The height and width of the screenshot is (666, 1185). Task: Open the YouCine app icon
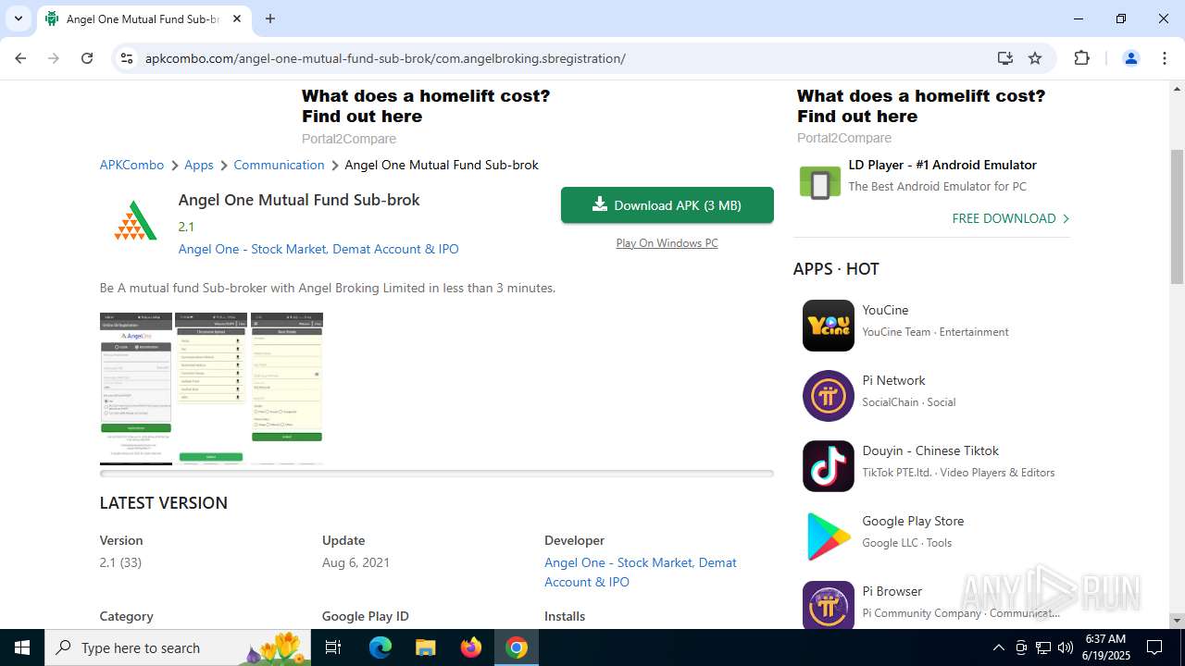point(829,326)
